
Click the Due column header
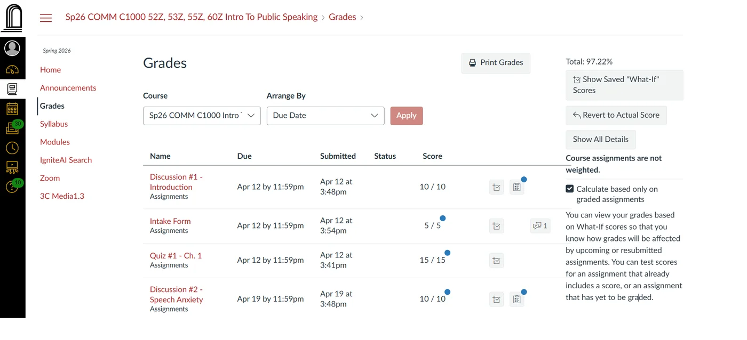coord(244,156)
